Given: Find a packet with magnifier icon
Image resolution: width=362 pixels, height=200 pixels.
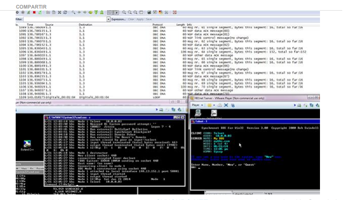Looking at the screenshot, I should coord(73,13).
